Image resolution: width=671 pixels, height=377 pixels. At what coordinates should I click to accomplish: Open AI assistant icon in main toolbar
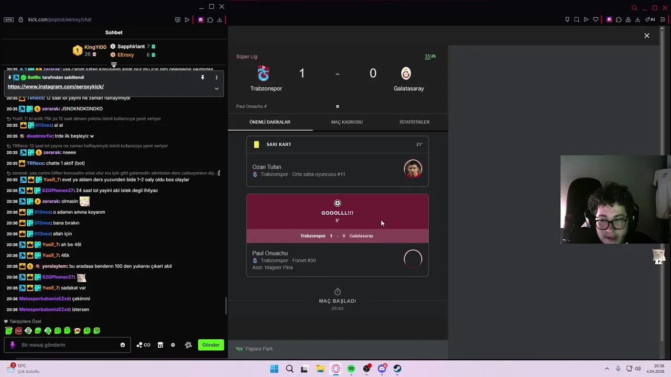(x=650, y=20)
